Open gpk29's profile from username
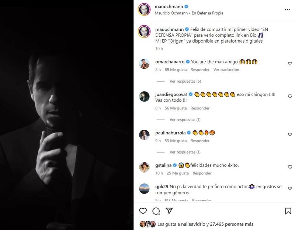The image size is (295, 230). pos(162,187)
